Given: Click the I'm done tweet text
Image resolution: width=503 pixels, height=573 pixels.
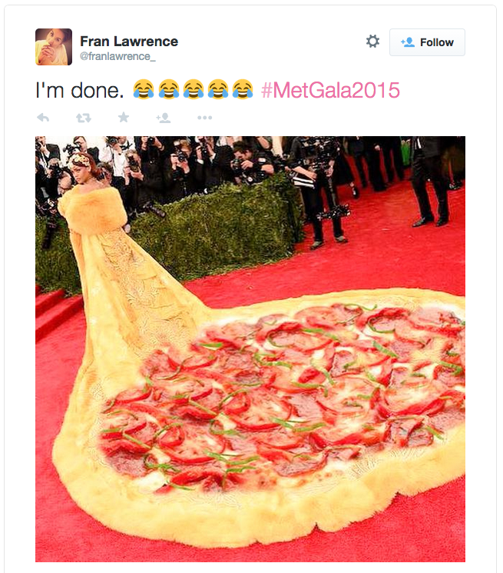Looking at the screenshot, I should click(x=80, y=90).
